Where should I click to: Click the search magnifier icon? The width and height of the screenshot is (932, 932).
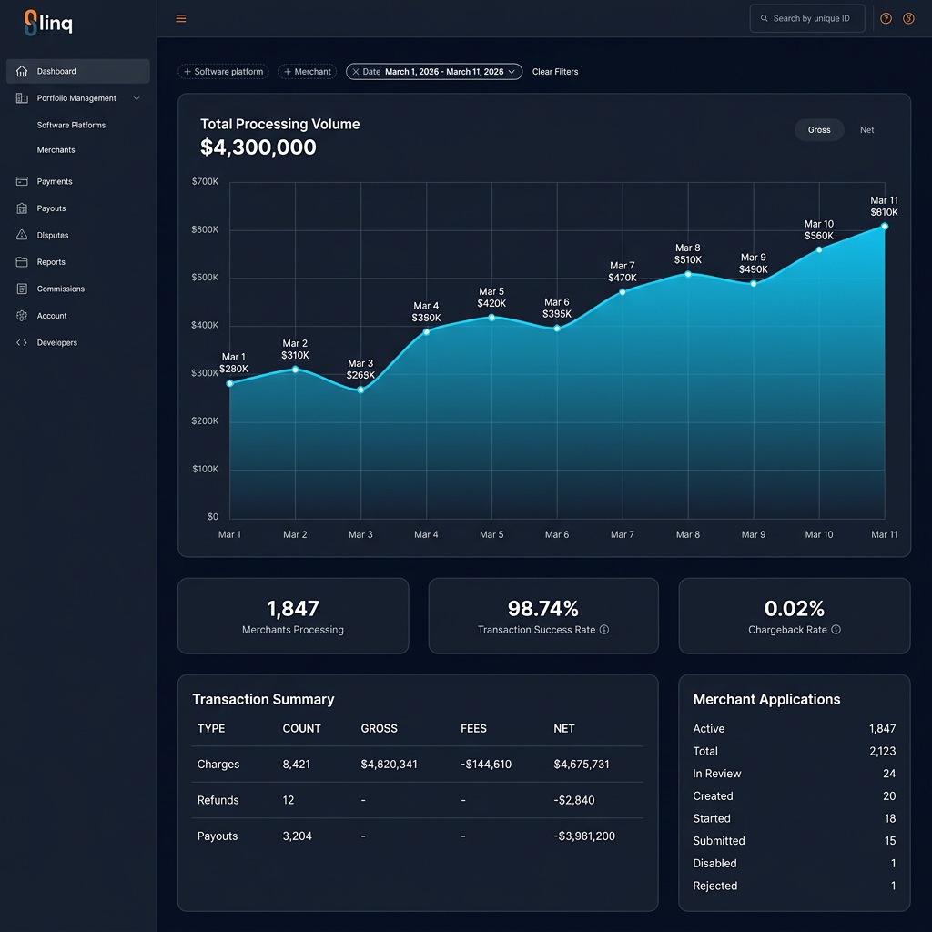(x=765, y=18)
